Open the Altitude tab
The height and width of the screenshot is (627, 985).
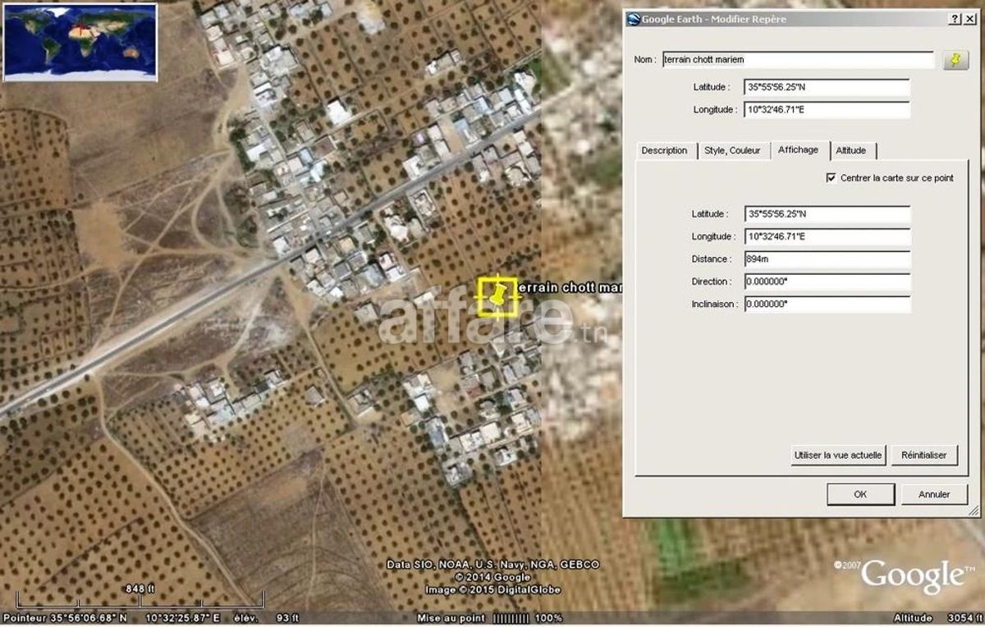pos(851,150)
